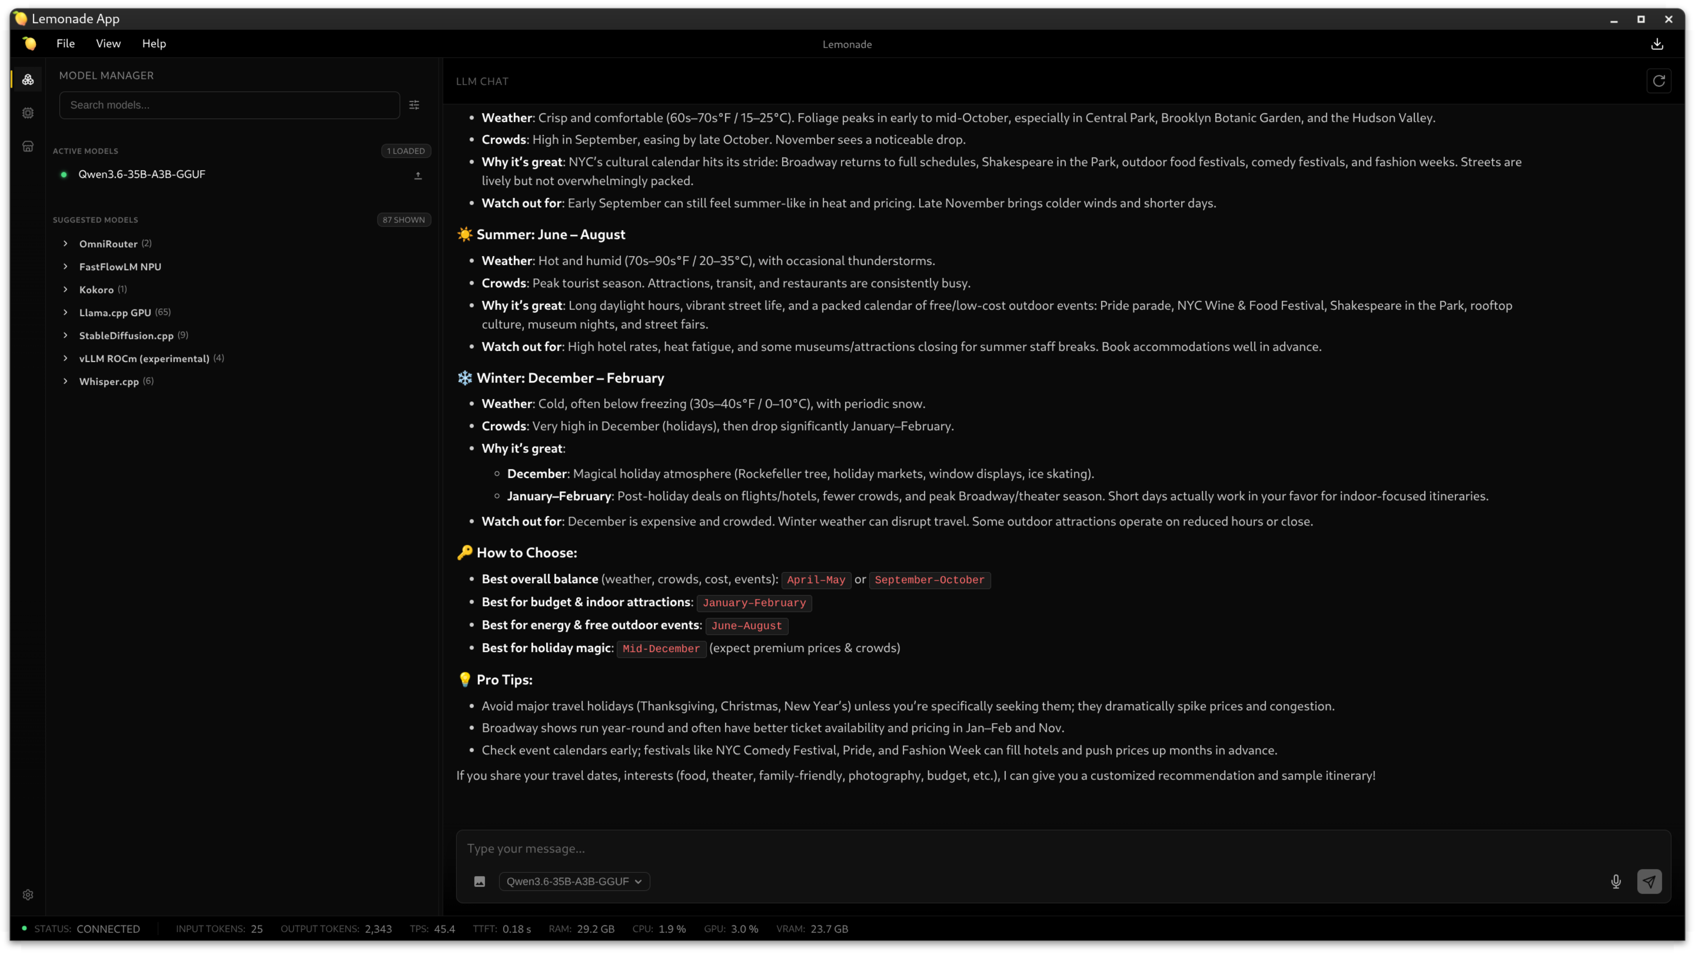
Task: Focus the Search models field
Action: coord(229,105)
